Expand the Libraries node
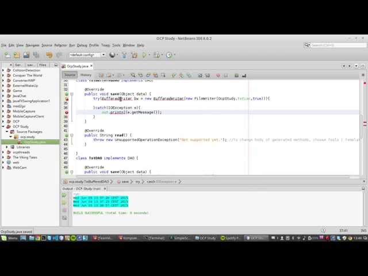Screen dimensions: 368x276 (x=7, y=147)
